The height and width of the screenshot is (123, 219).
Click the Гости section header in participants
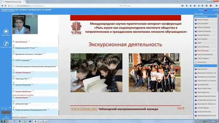click(205, 66)
